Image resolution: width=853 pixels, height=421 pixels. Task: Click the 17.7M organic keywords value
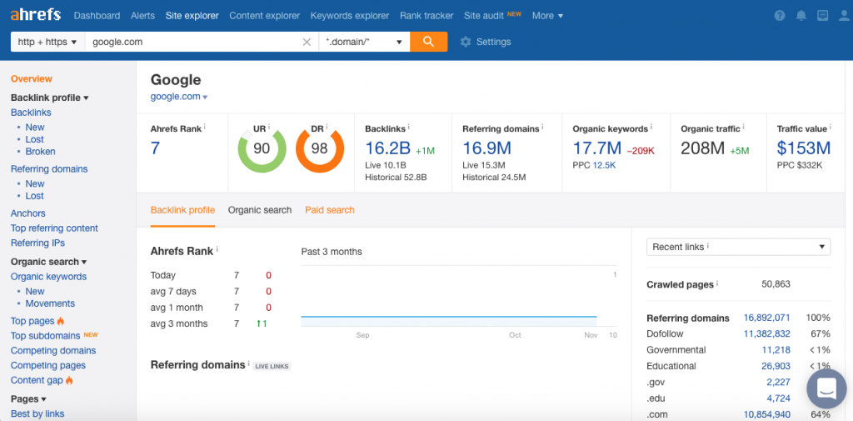[x=596, y=148]
